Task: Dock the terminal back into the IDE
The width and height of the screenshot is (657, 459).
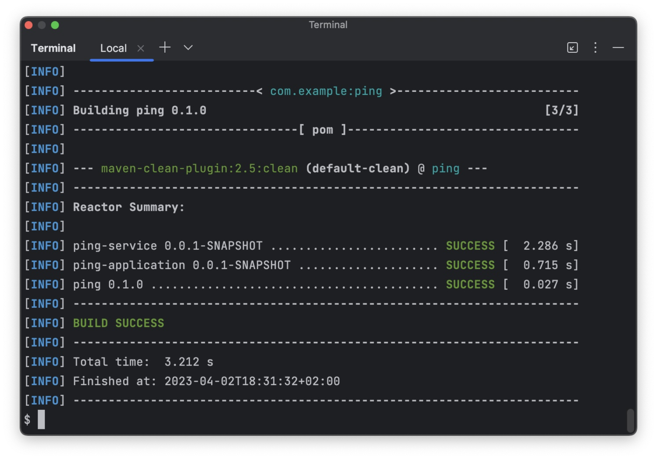Action: [x=572, y=47]
